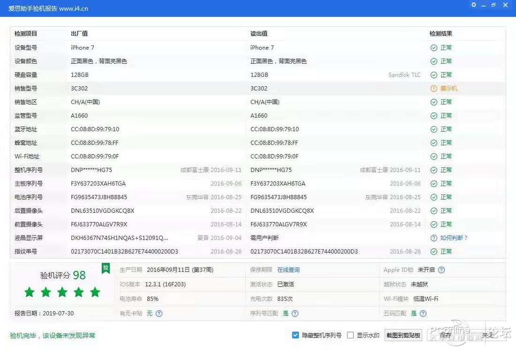Click 需用户判断 in the 液晶显示屏 row
The width and height of the screenshot is (516, 351).
coord(265,238)
